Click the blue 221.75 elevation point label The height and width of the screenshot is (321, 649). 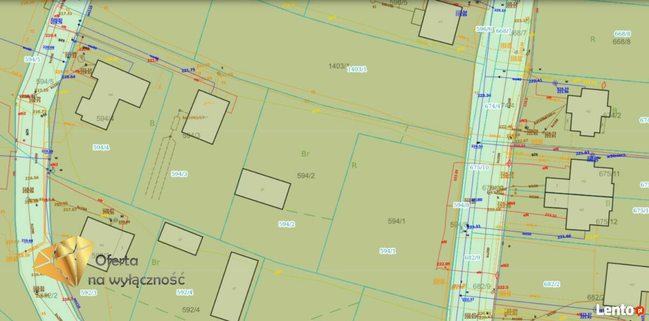point(188,70)
